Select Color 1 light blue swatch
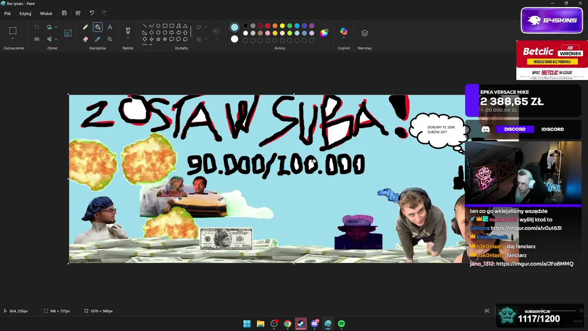Image resolution: width=588 pixels, height=331 pixels. click(235, 27)
